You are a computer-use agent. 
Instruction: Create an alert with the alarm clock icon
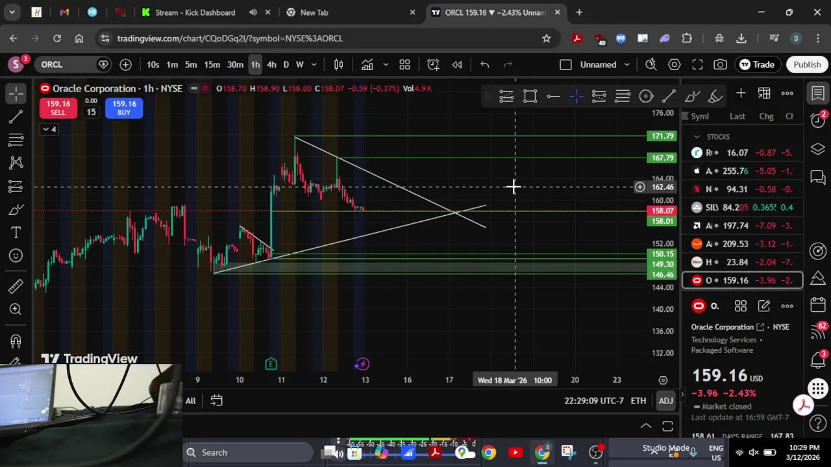[433, 64]
